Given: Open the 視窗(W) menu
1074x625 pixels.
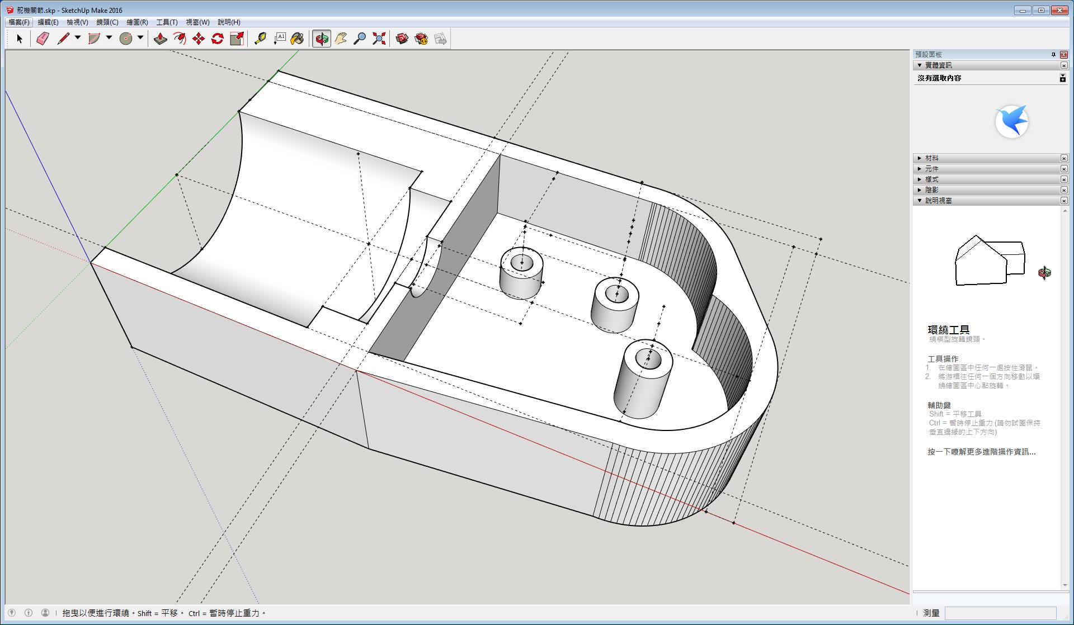Looking at the screenshot, I should [x=197, y=22].
